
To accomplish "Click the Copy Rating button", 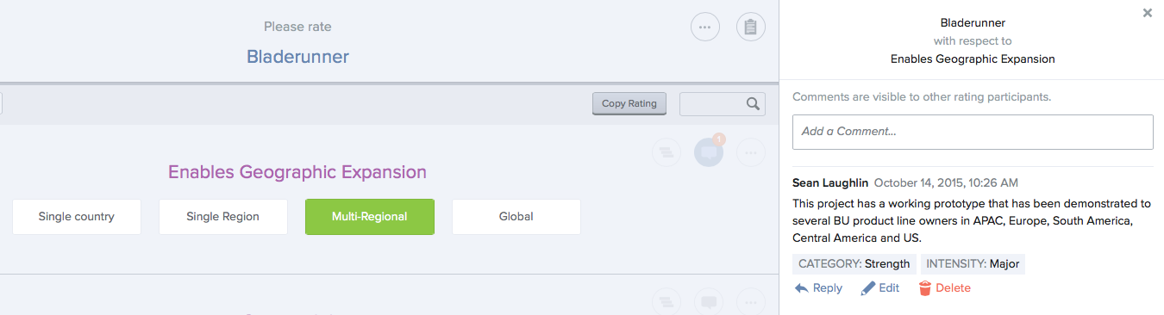I will click(x=629, y=104).
